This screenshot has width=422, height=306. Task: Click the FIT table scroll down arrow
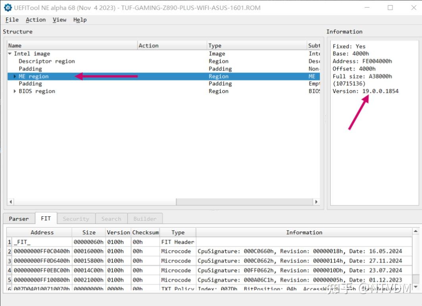[416, 287]
